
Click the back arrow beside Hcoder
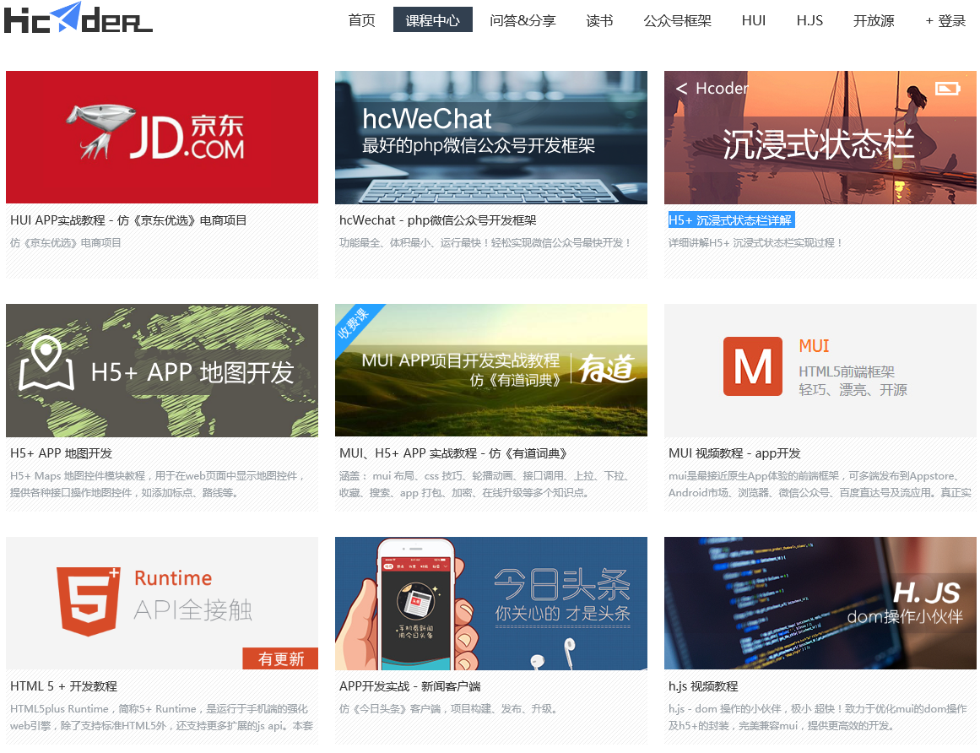[681, 89]
